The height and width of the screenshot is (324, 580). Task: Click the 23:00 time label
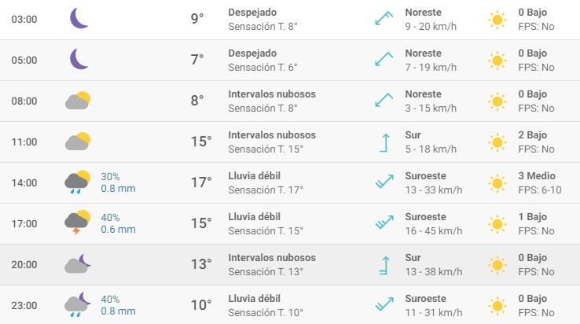click(x=24, y=305)
